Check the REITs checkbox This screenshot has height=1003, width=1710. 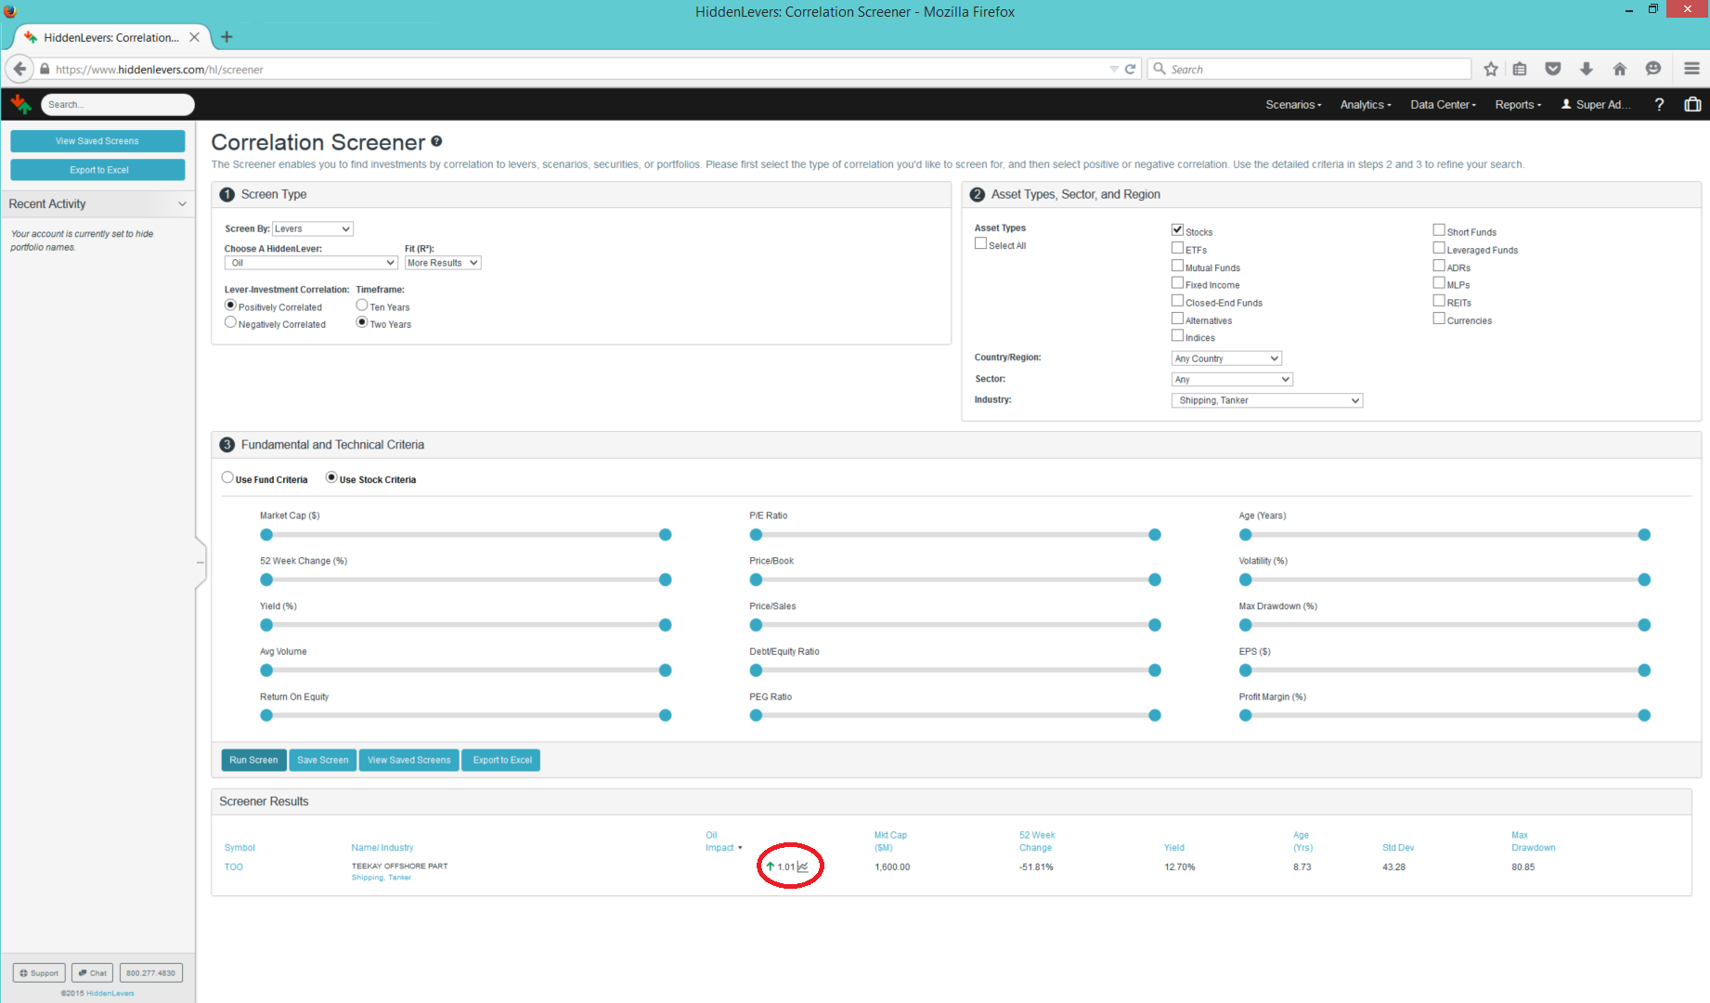click(1439, 301)
